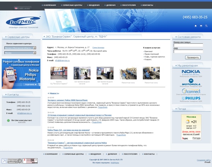Image resolution: width=212 pixels, height=167 pixels.
Task: Open the building exterior photo thumbnail
Action: click(x=59, y=73)
